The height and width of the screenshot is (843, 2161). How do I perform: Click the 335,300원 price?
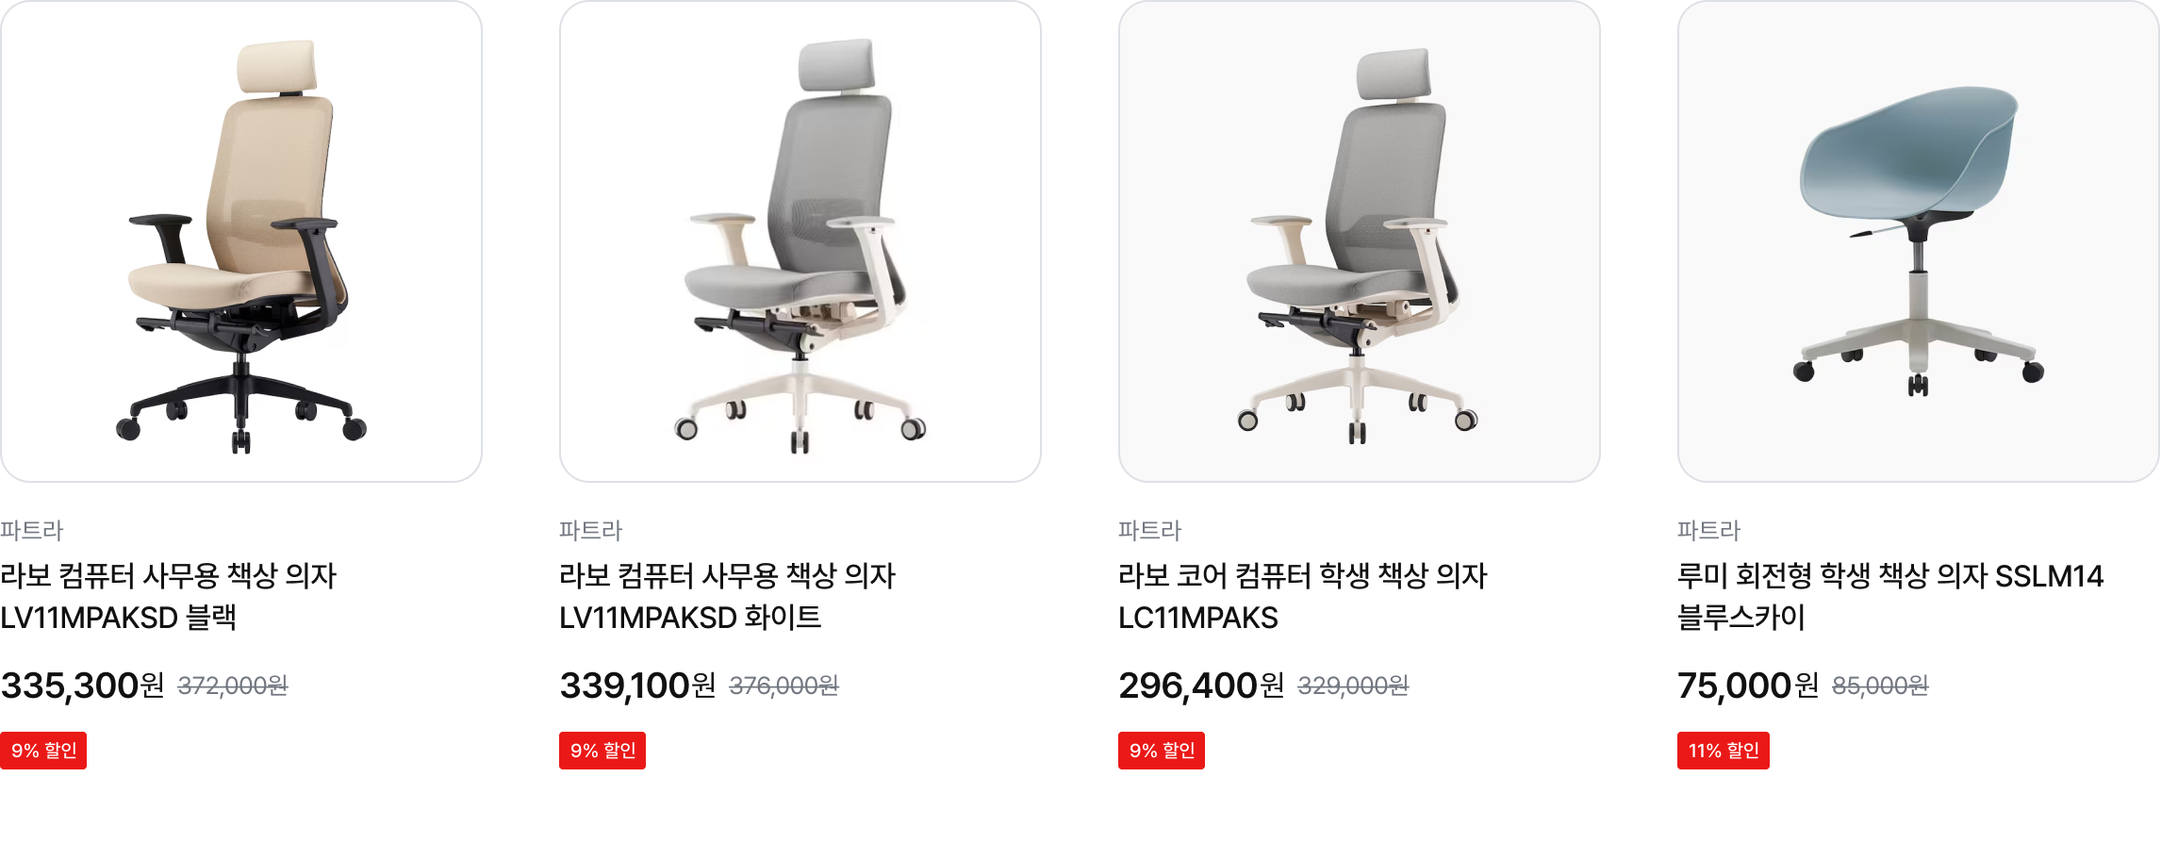[x=83, y=686]
